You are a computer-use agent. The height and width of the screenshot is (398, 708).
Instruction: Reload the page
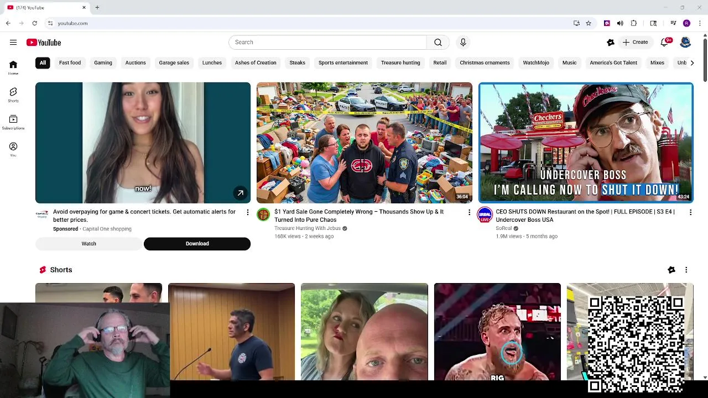pos(34,23)
